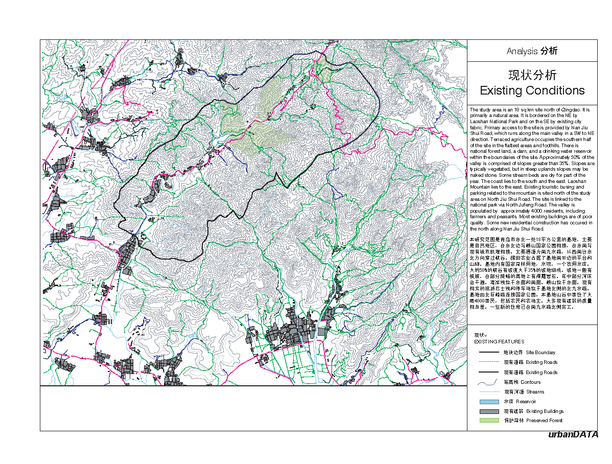Click the blue Reservoir legend swatch
The height and width of the screenshot is (464, 612).
488,402
